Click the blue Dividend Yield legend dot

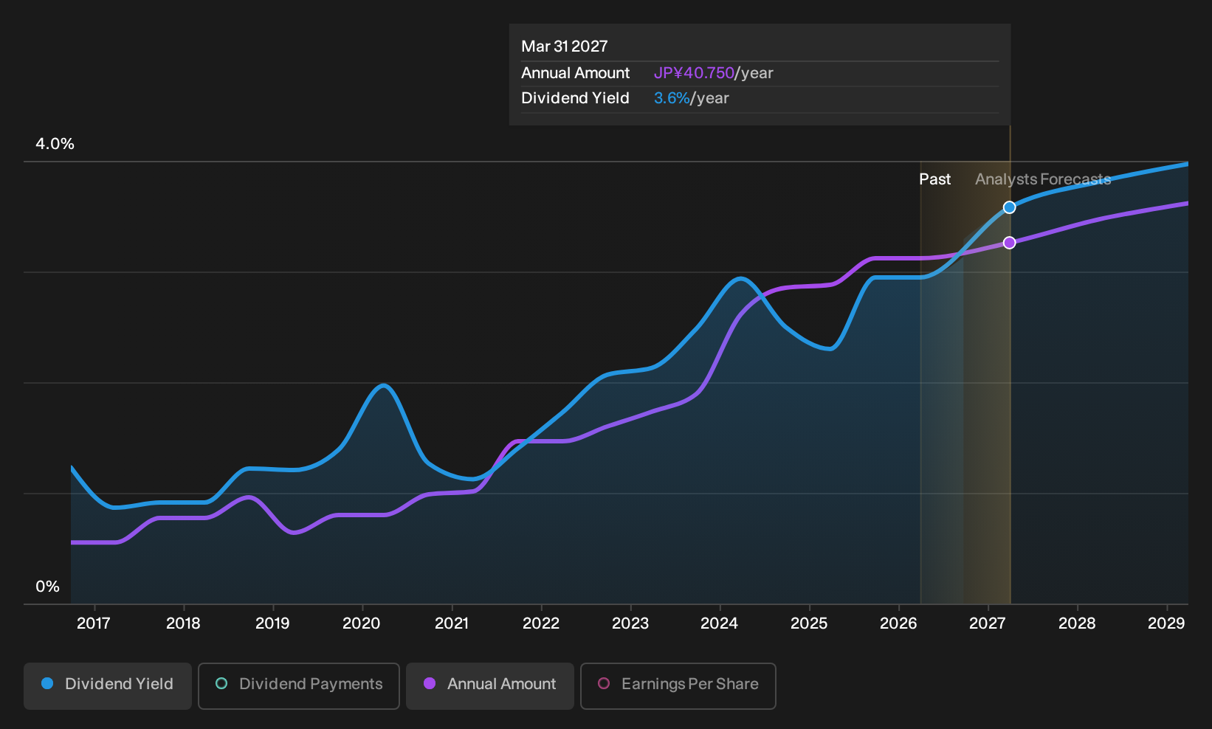47,683
